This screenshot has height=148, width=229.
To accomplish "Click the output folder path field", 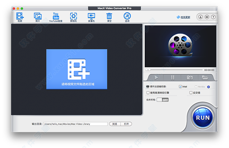I will pyautogui.click(x=76, y=124).
